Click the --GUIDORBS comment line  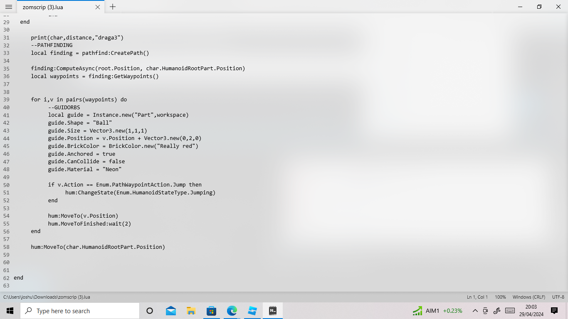[64, 107]
